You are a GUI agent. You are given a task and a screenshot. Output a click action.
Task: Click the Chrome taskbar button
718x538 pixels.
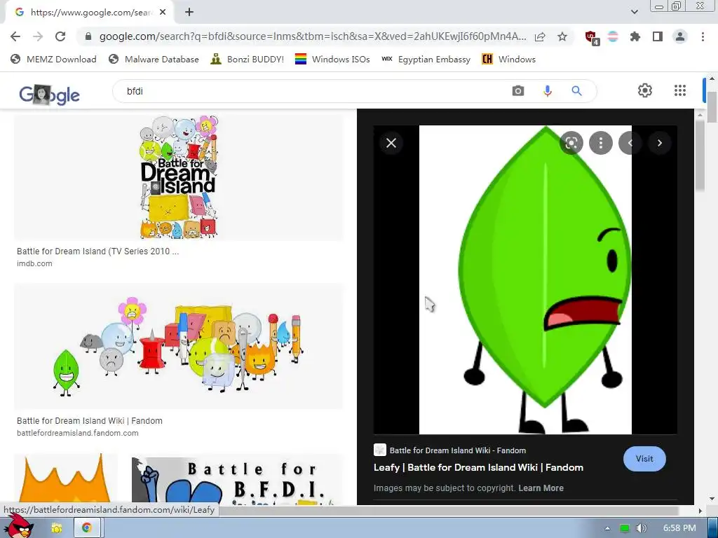click(x=86, y=528)
